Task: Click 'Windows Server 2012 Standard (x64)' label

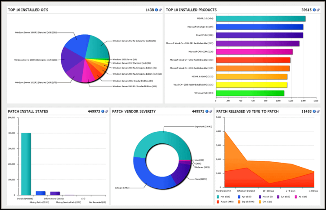Action: (x=132, y=63)
